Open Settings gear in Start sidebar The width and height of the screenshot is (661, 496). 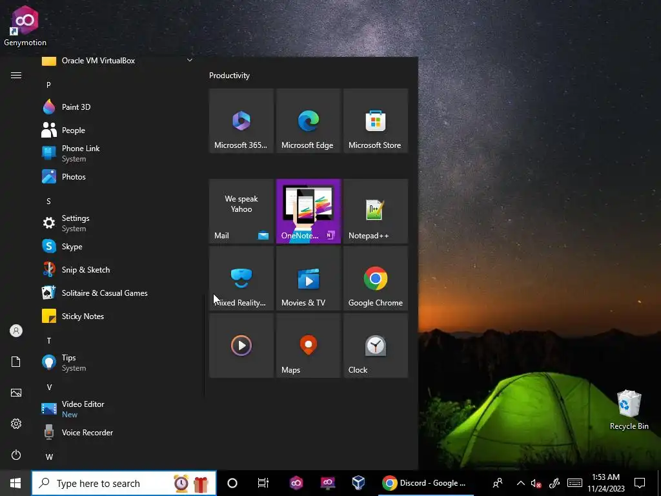click(16, 424)
